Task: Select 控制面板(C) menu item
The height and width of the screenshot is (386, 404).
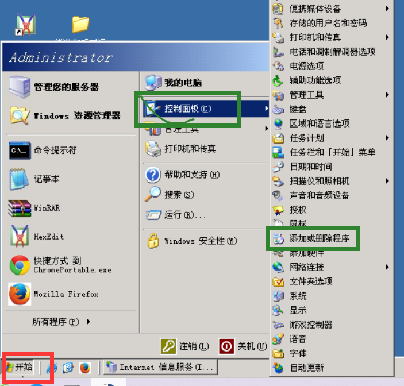Action: 206,109
